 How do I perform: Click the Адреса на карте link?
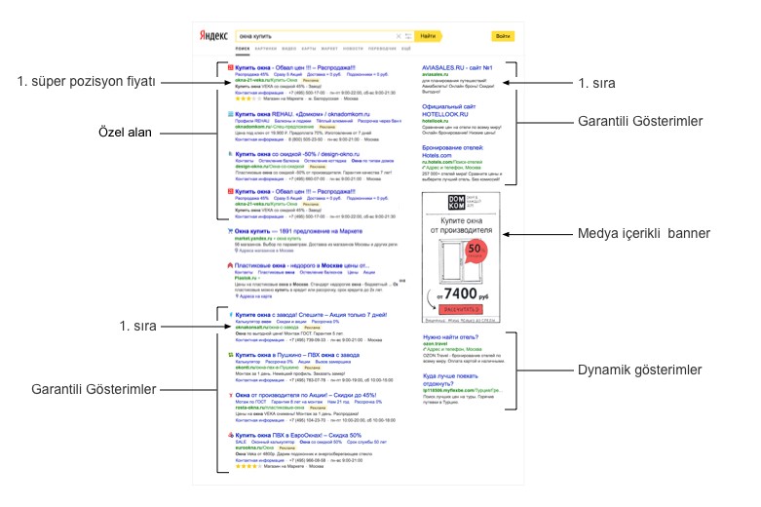[x=255, y=296]
